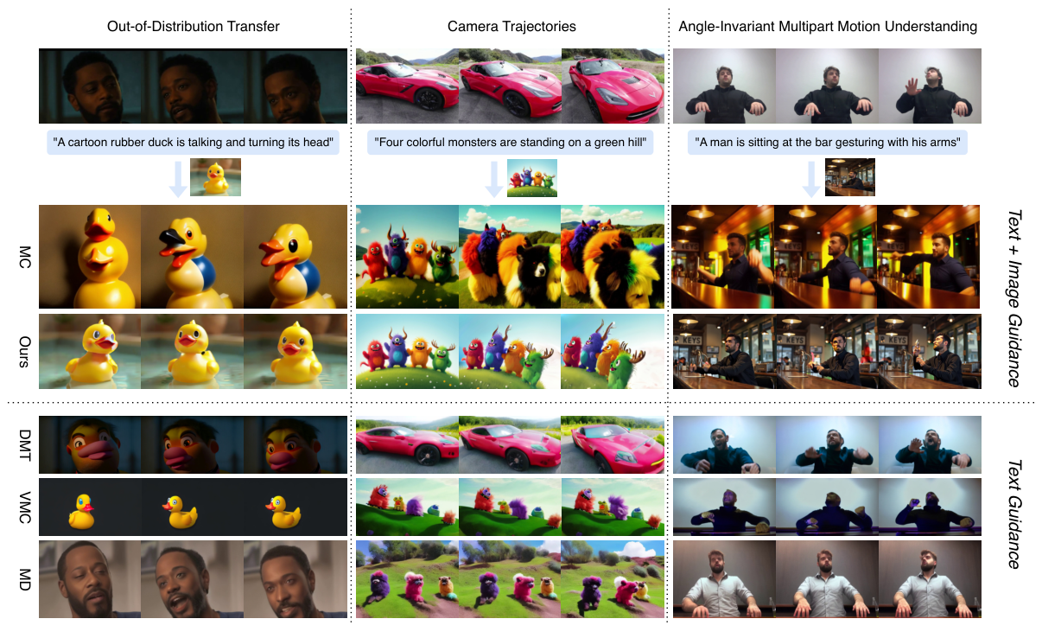Image resolution: width=1042 pixels, height=638 pixels.
Task: Click the small four monsters reference thumbnail
Action: coord(532,178)
